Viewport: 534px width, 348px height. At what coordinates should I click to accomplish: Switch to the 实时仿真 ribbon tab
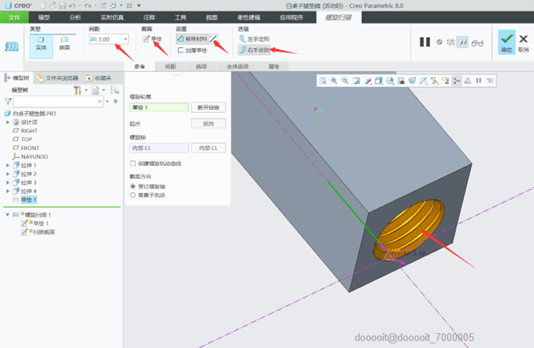point(112,17)
